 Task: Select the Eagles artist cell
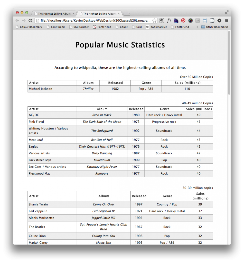(52, 147)
